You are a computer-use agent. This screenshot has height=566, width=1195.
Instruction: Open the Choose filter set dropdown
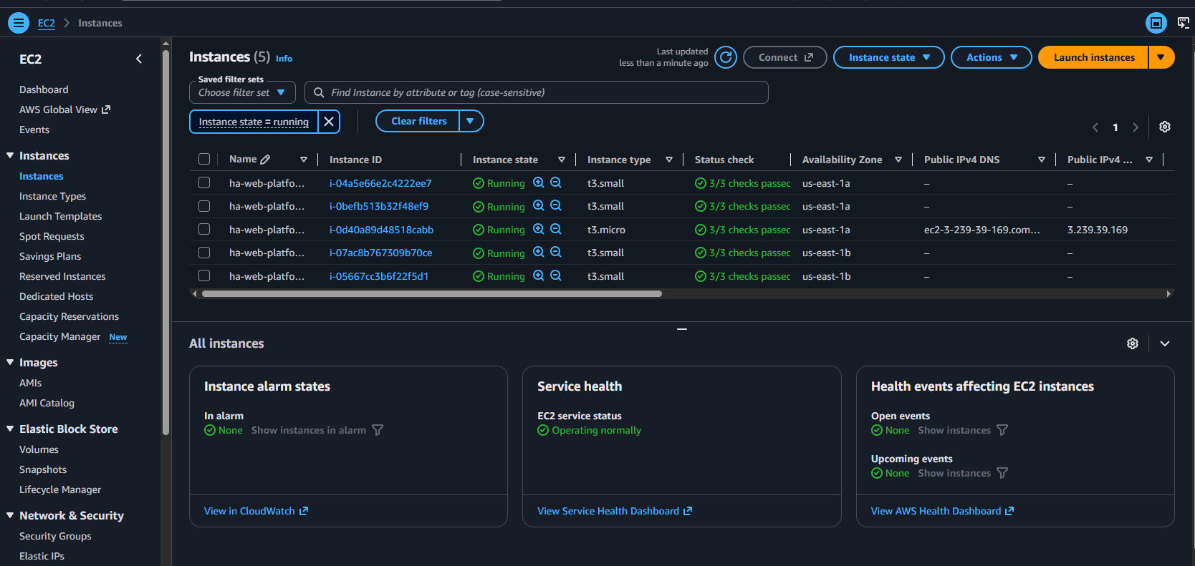pyautogui.click(x=242, y=92)
